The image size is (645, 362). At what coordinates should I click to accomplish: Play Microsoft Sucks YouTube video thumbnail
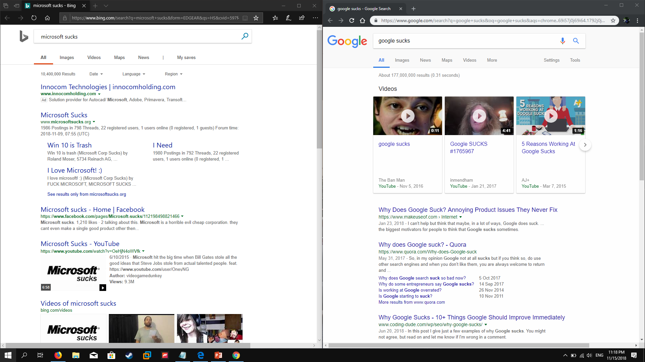(74, 273)
